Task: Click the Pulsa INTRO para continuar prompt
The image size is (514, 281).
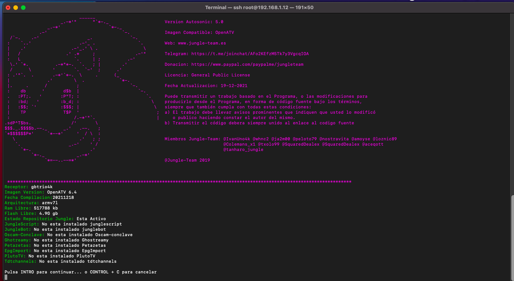Action: (80, 272)
